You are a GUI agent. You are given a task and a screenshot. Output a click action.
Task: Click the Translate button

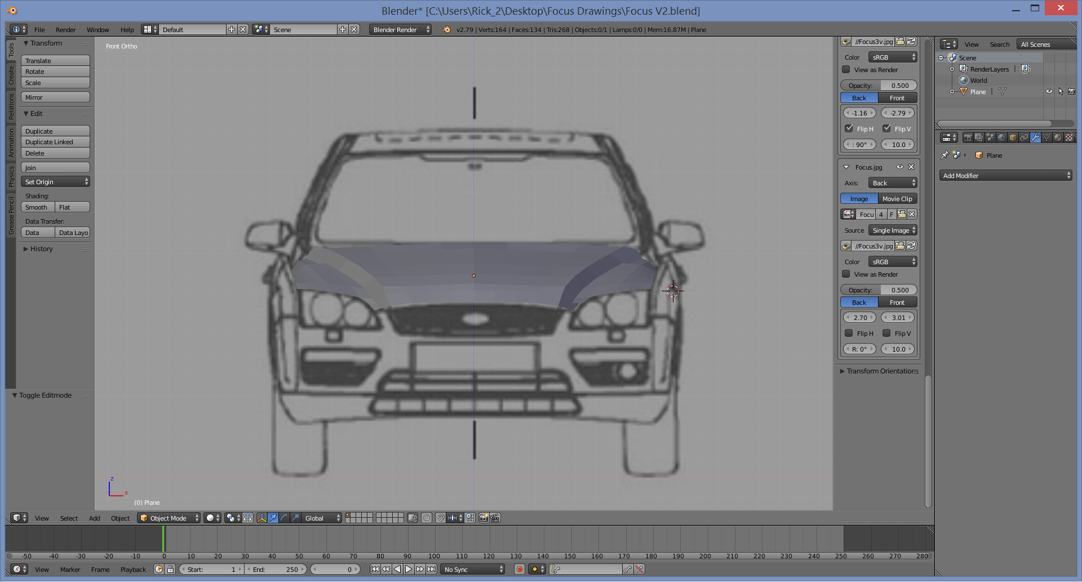55,60
